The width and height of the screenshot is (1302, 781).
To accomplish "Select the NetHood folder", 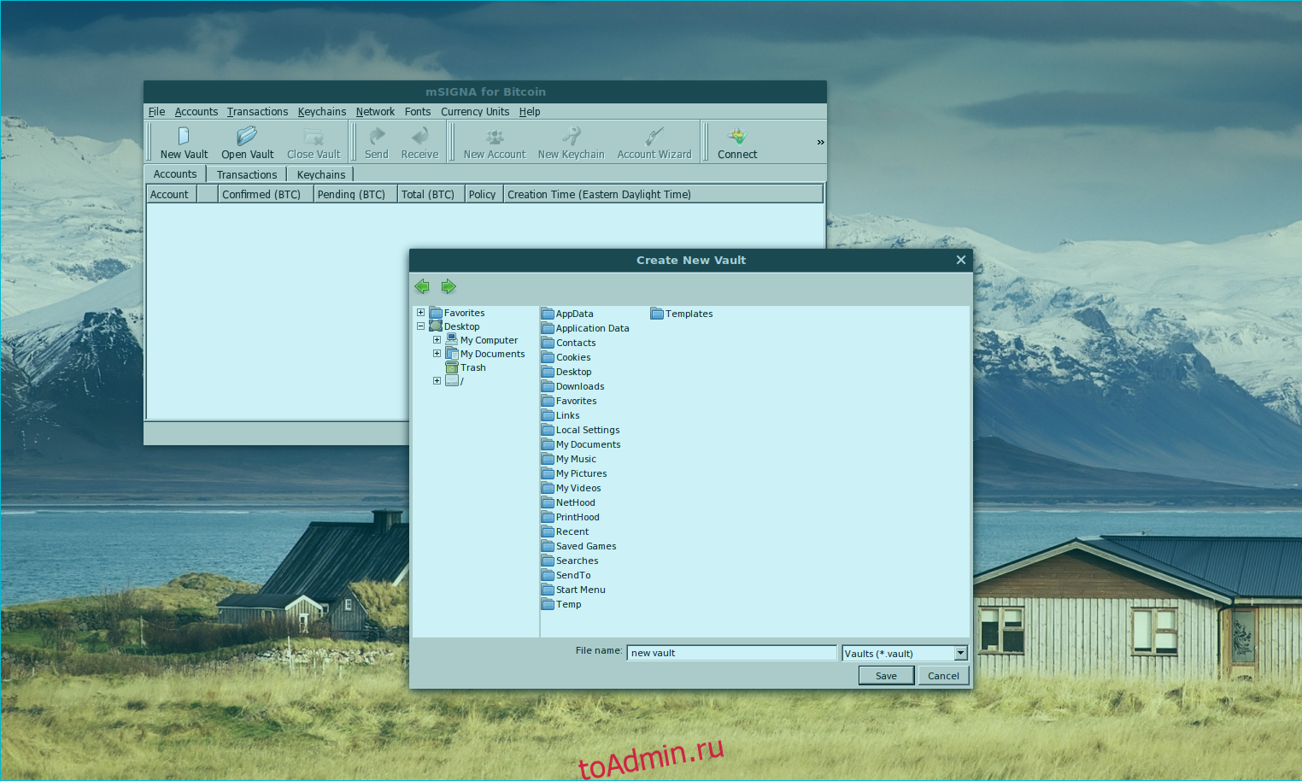I will coord(568,502).
